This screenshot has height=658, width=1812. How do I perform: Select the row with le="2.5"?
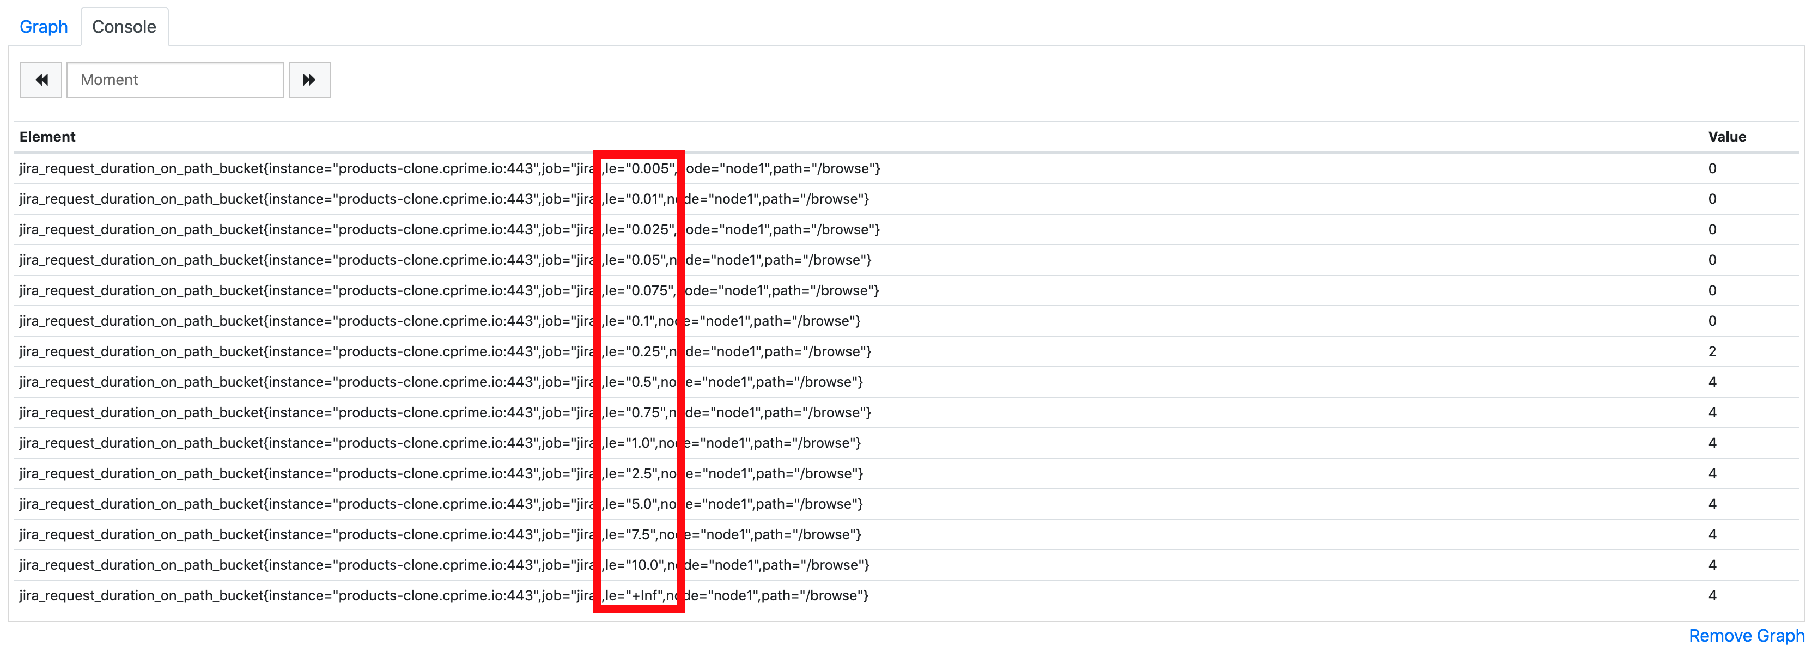tap(906, 473)
